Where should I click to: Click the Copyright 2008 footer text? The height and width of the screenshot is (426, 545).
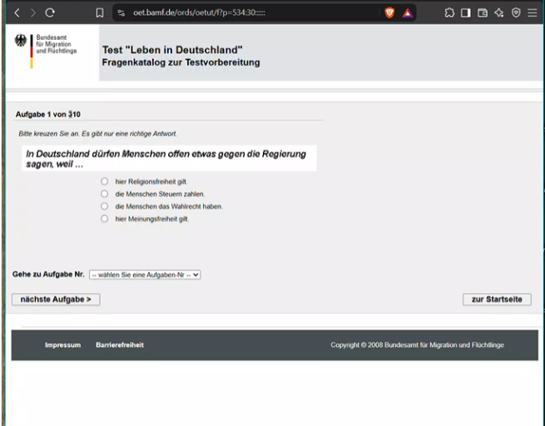tap(417, 345)
